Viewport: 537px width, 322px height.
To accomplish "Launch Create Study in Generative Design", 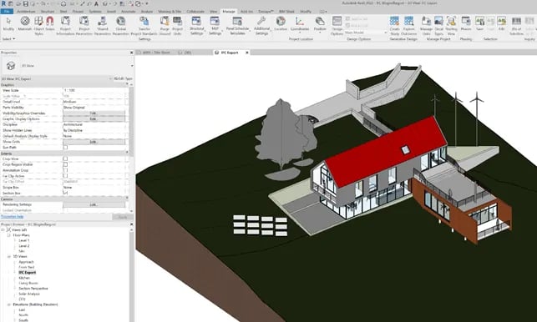I will [394, 26].
